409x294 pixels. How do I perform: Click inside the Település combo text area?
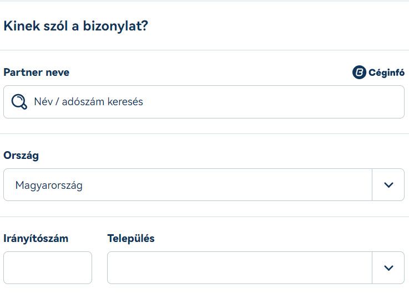239,268
